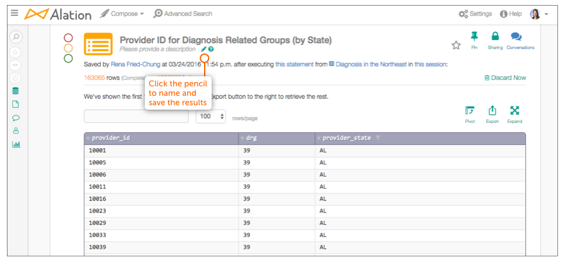Select the orange circle status indicator
570x266 pixels.
69,48
